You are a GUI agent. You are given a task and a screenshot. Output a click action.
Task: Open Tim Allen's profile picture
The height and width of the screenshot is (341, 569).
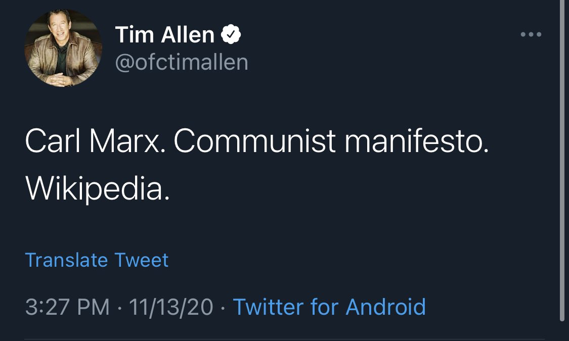pyautogui.click(x=63, y=49)
